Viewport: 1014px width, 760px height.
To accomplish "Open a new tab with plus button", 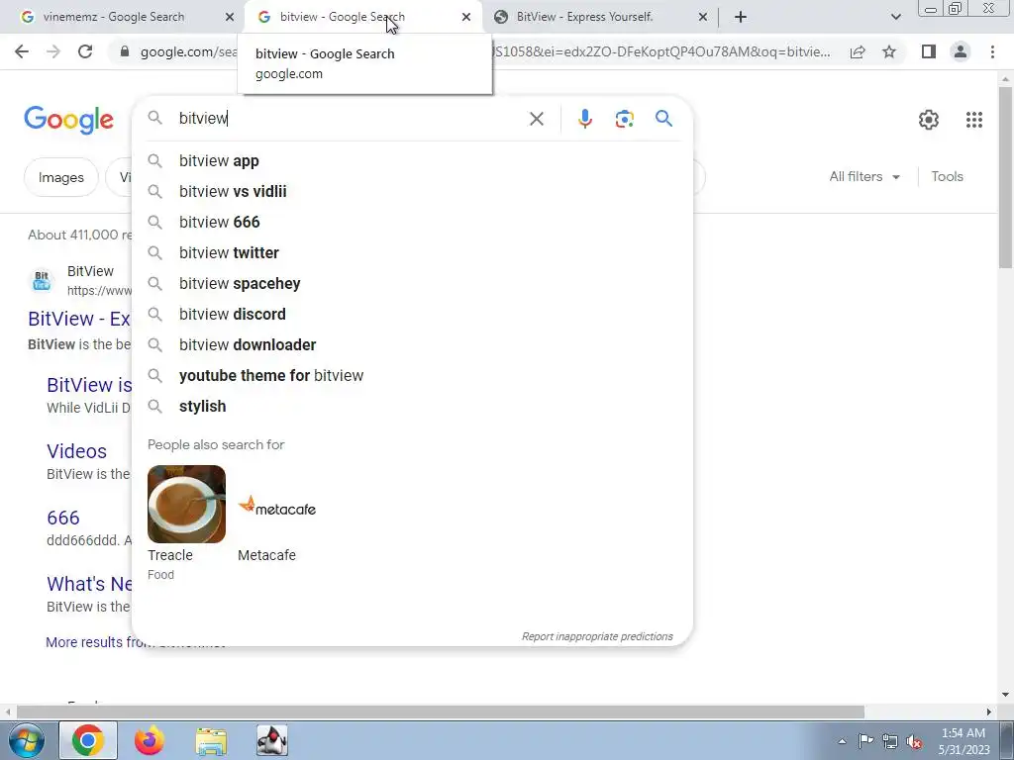I will point(741,18).
